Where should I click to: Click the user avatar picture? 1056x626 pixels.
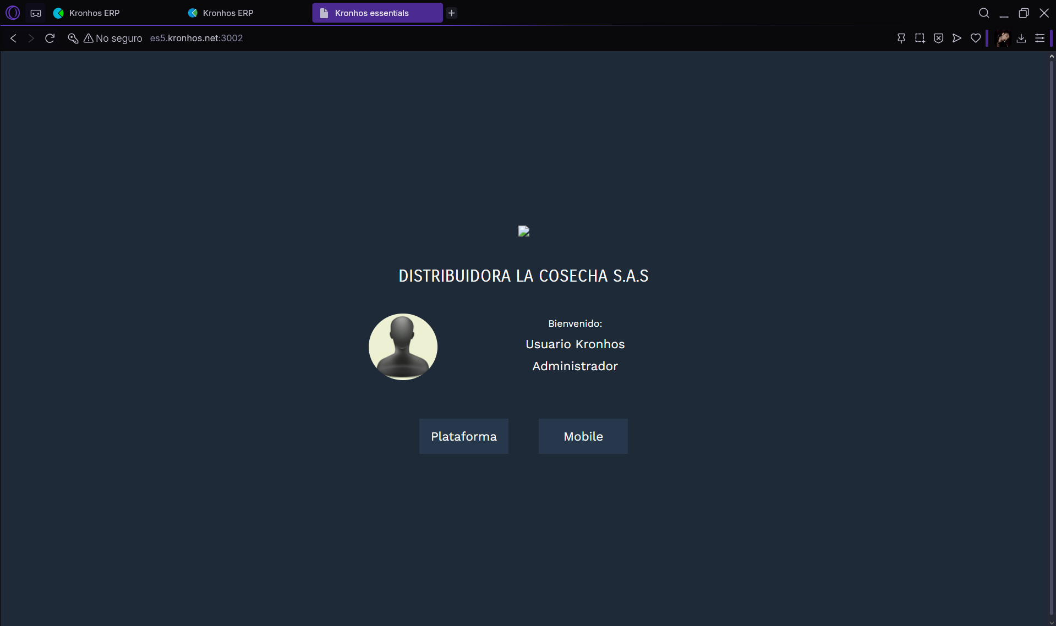click(403, 347)
